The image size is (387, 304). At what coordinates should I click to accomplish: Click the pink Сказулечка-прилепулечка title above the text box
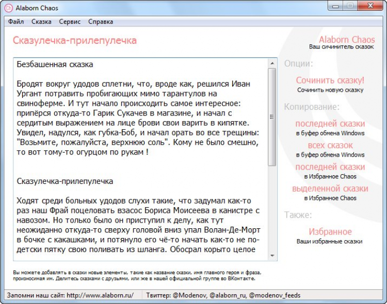point(74,40)
